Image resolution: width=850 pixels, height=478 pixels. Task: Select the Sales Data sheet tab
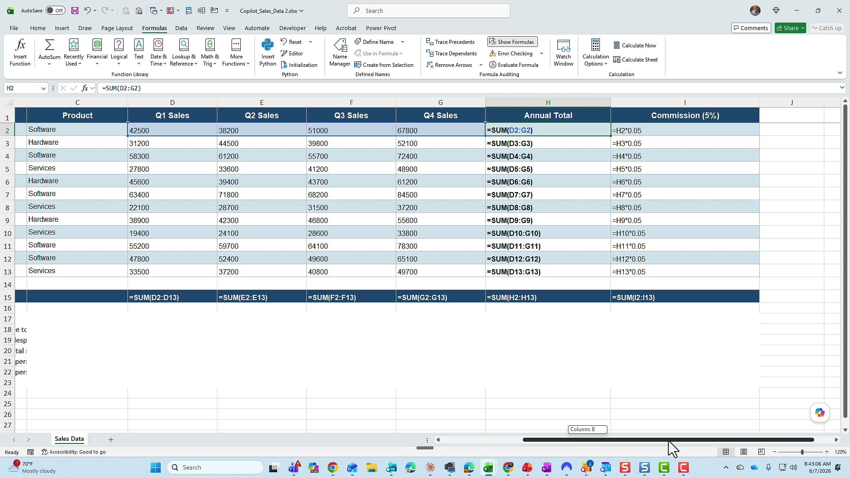[x=69, y=439]
